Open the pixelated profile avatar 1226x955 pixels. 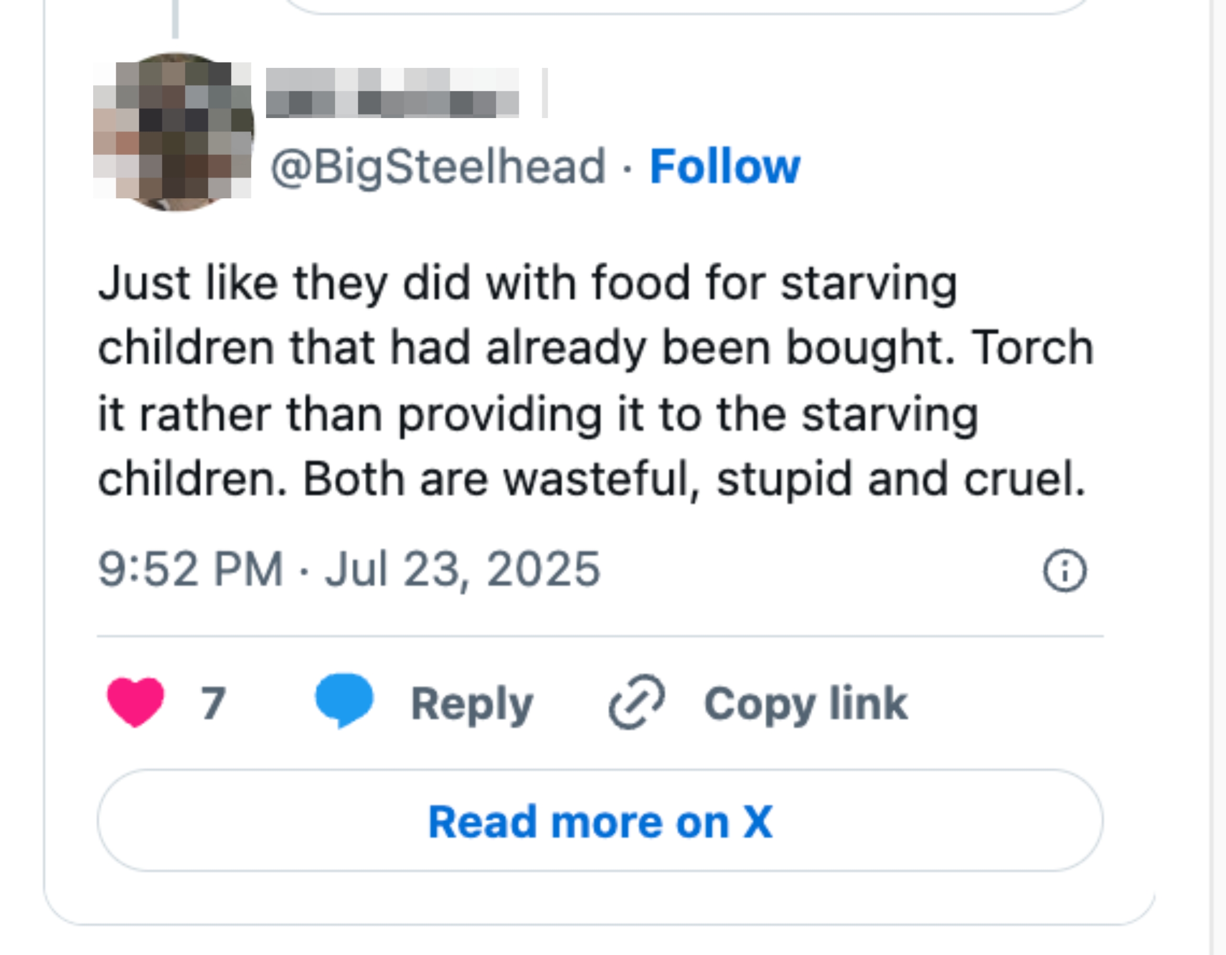coord(173,131)
